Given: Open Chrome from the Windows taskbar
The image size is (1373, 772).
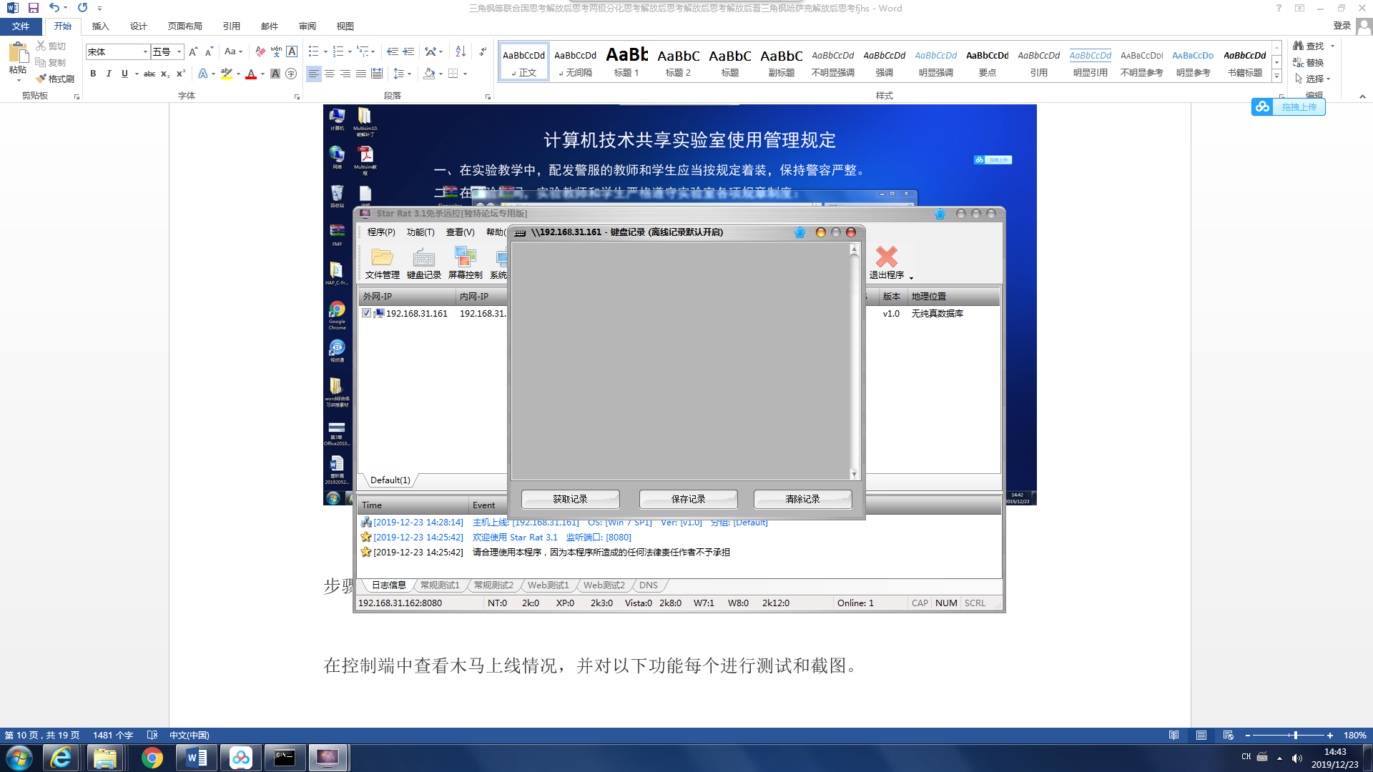Looking at the screenshot, I should pyautogui.click(x=152, y=758).
